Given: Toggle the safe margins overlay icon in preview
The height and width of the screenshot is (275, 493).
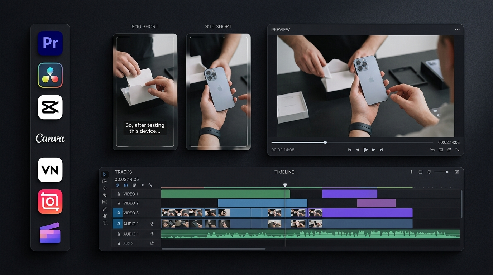Looking at the screenshot, I should point(441,150).
